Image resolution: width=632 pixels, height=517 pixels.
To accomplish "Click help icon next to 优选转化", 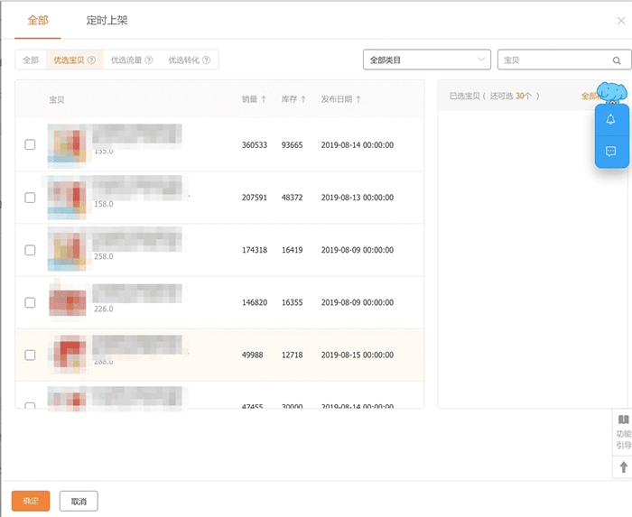I will click(207, 60).
